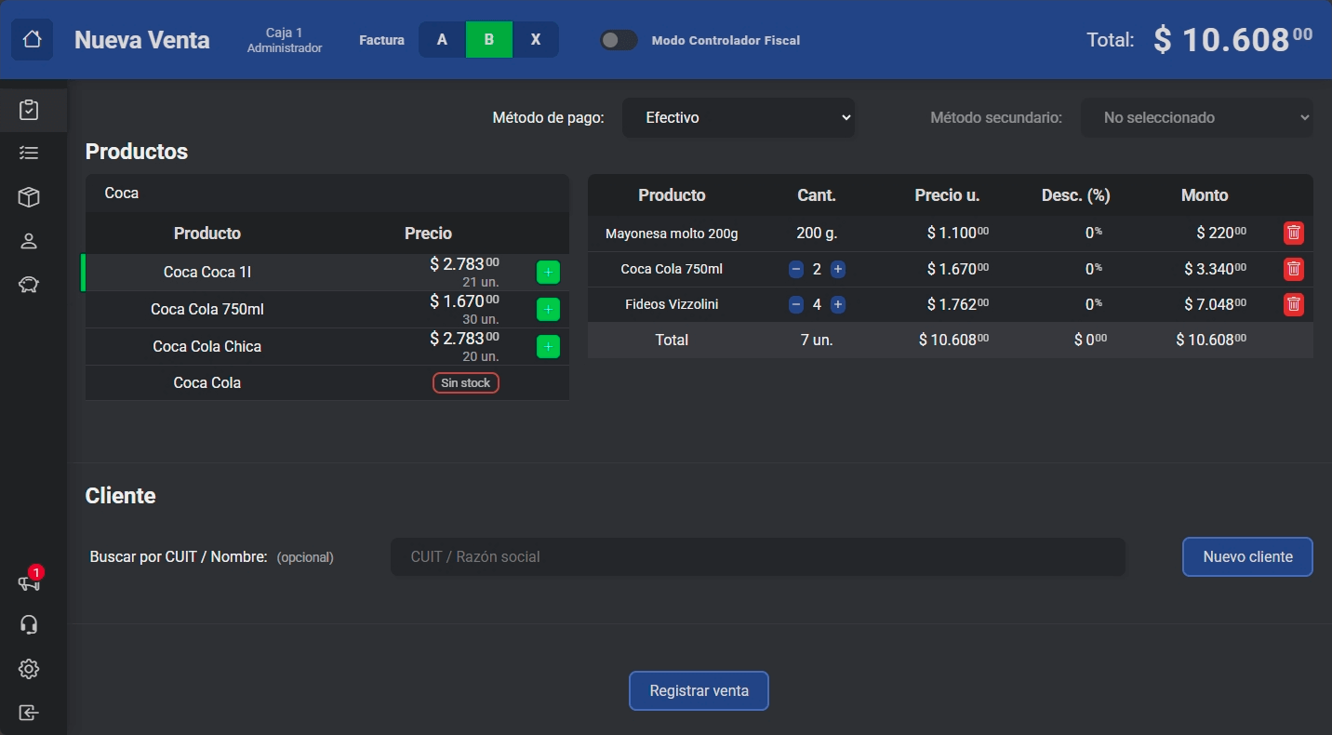The width and height of the screenshot is (1332, 735).
Task: Click the Nuevo cliente button
Action: [x=1247, y=557]
